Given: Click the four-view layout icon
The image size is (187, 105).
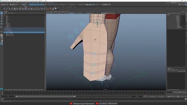Looking at the screenshot, I should point(1,38).
